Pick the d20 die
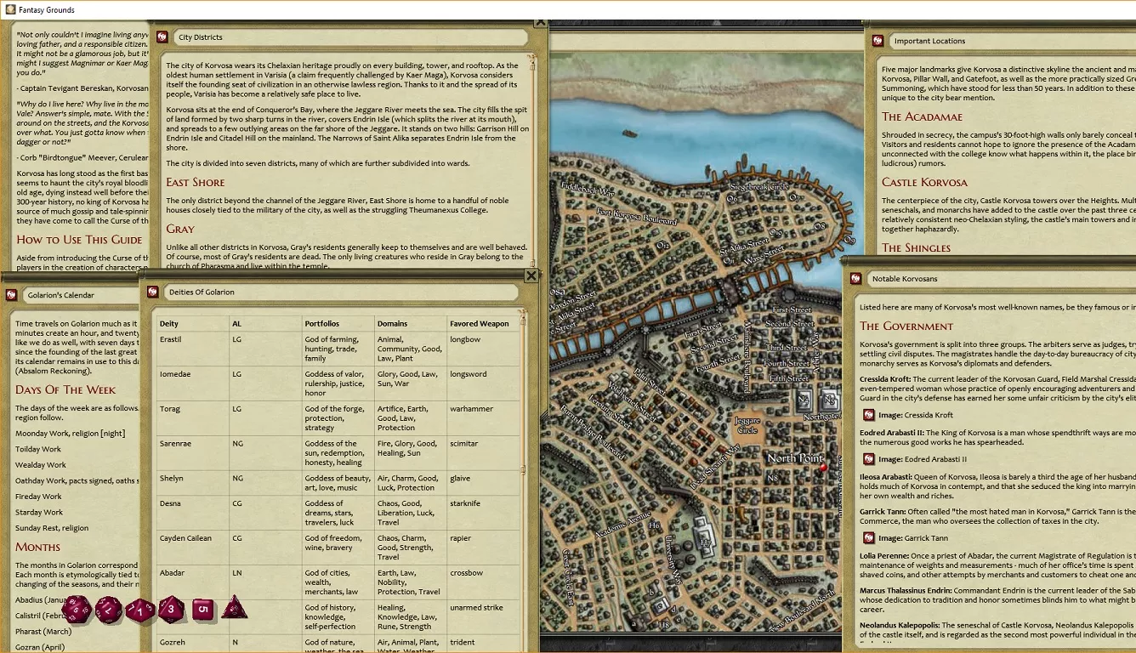 point(77,609)
